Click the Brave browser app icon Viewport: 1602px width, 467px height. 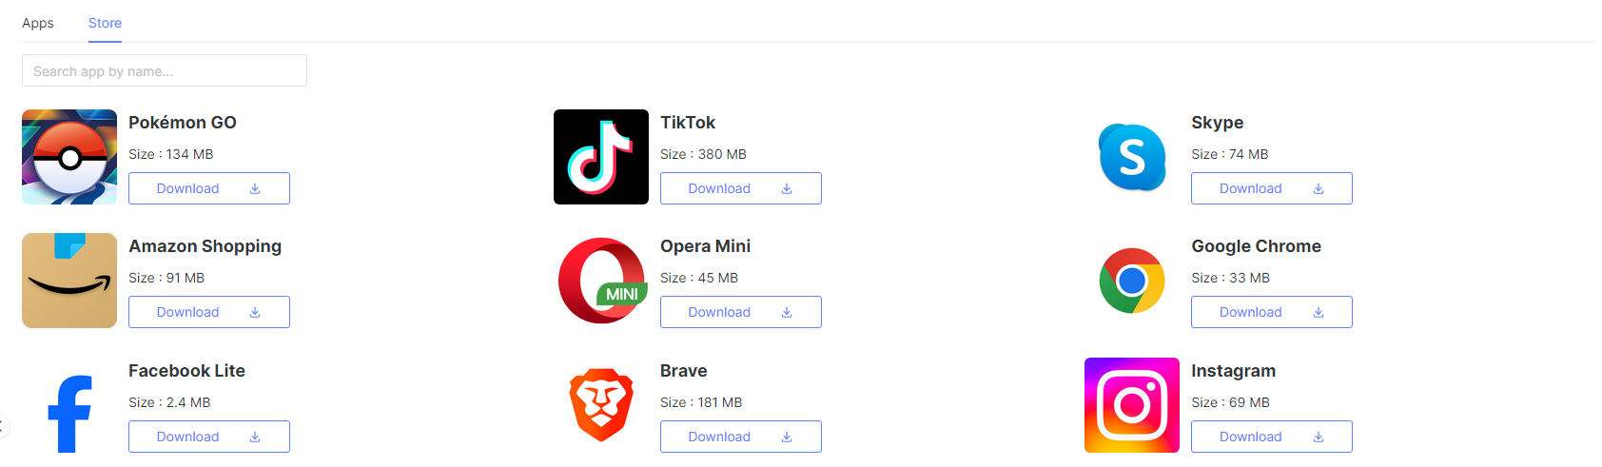click(601, 405)
